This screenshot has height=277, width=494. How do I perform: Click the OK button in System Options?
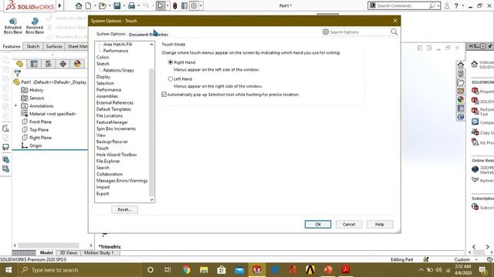tap(318, 224)
